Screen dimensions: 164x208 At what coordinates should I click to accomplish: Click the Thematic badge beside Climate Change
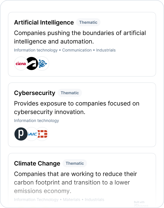click(75, 163)
